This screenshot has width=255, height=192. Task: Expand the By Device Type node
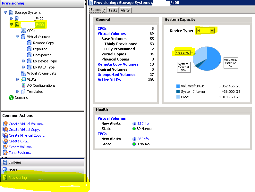coord(24,61)
